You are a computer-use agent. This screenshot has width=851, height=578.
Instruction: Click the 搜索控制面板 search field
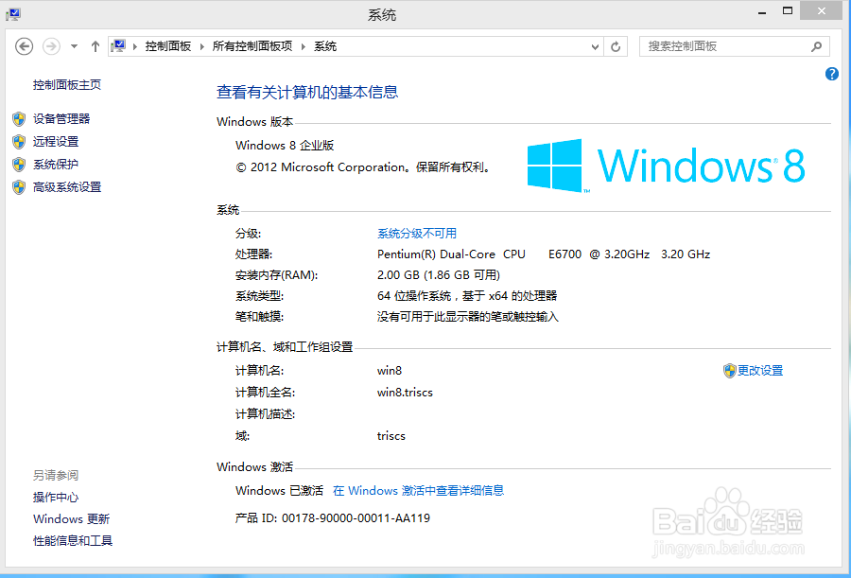click(735, 46)
